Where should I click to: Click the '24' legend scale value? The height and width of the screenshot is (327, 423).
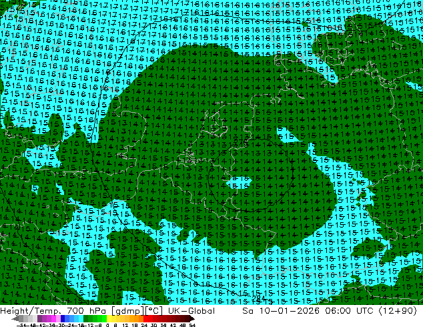(x=145, y=326)
